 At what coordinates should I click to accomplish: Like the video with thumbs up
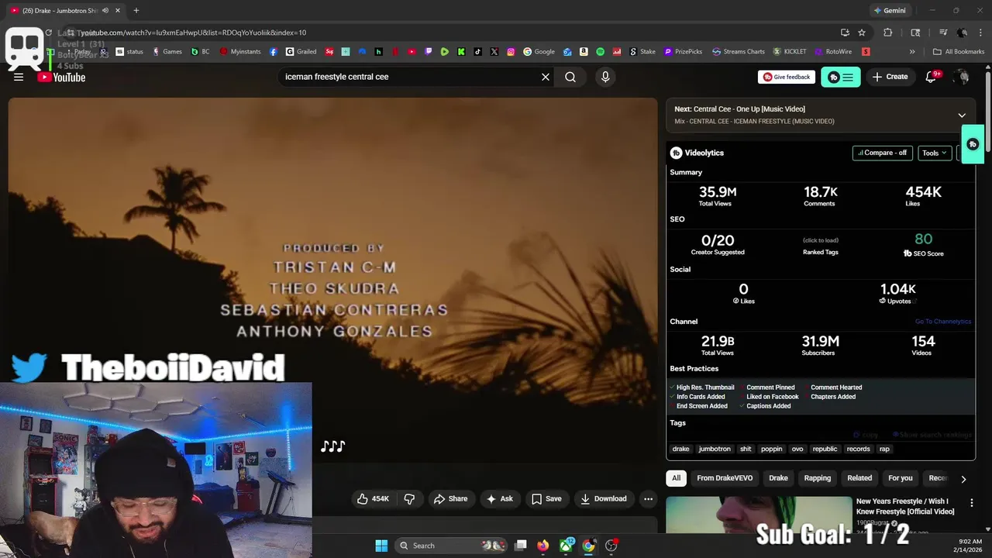point(373,499)
